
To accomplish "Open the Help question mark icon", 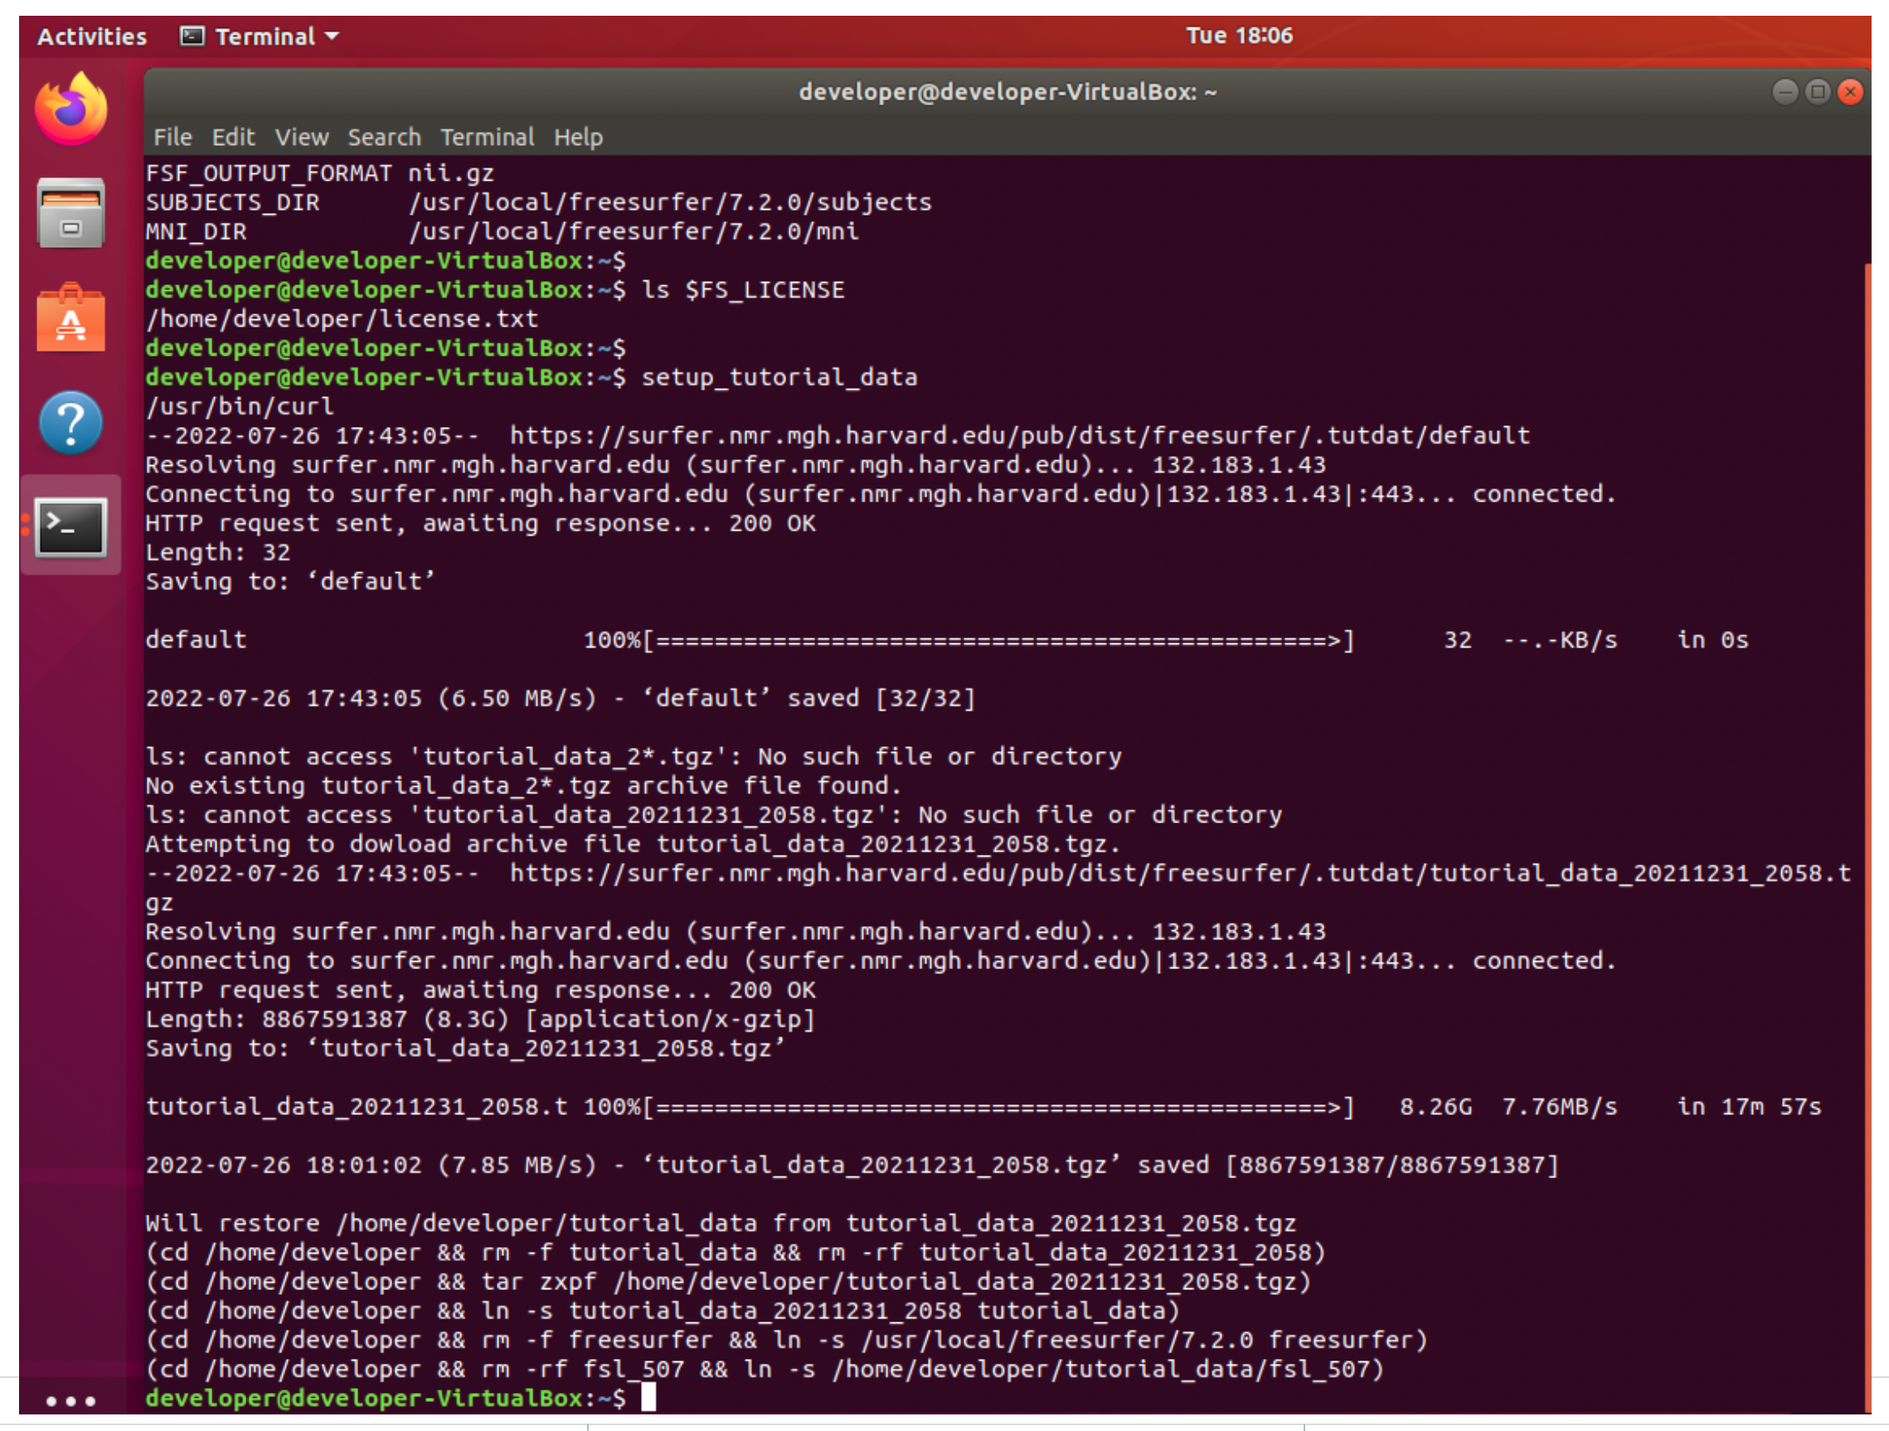I will coord(70,423).
